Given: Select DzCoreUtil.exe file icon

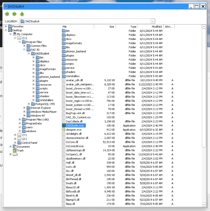Looking at the screenshot, I should 64,146.
